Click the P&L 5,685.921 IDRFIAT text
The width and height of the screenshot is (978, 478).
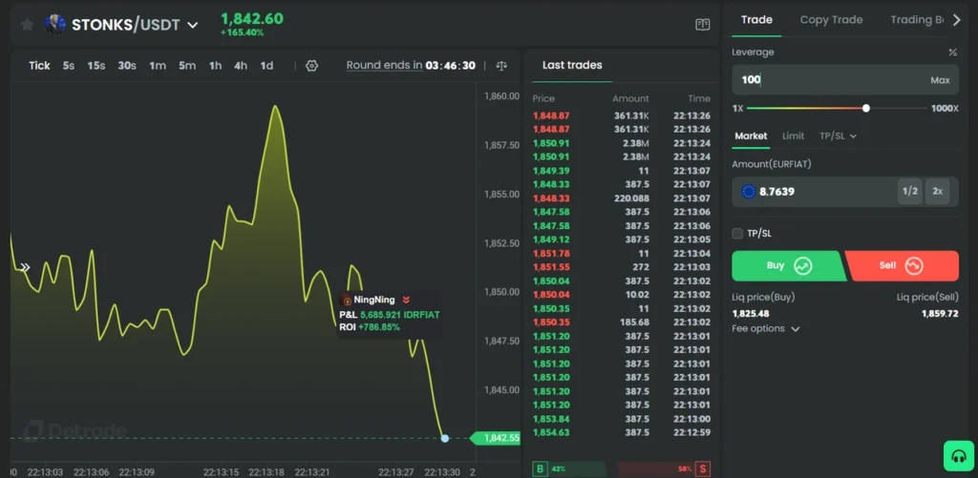(x=390, y=315)
